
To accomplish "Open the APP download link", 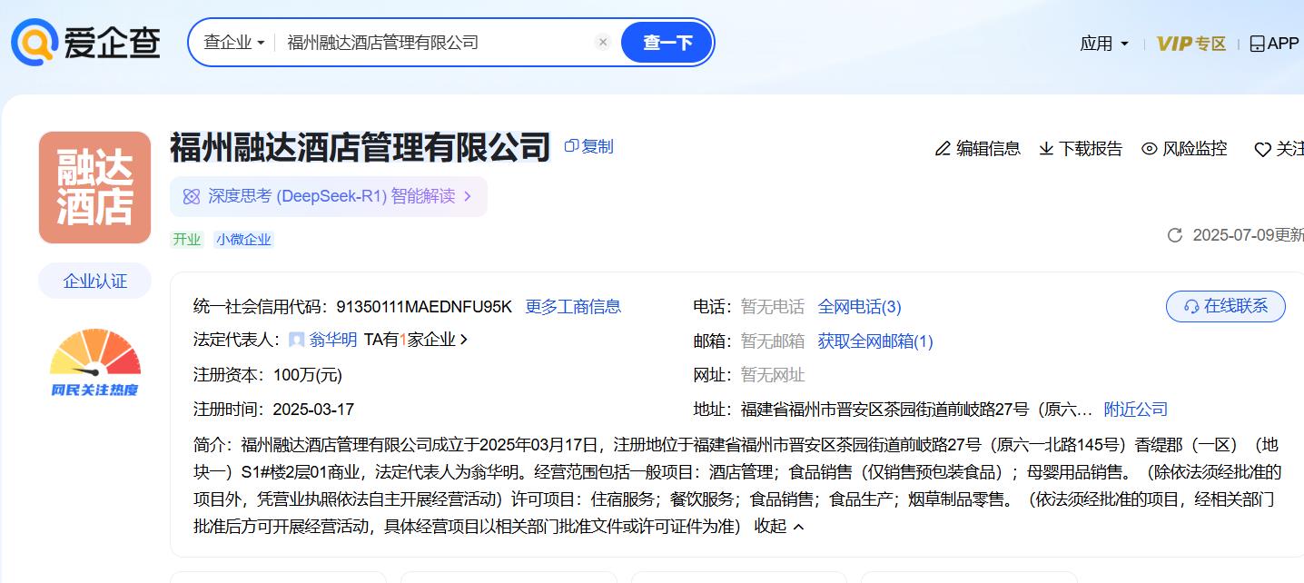I will tap(1274, 44).
